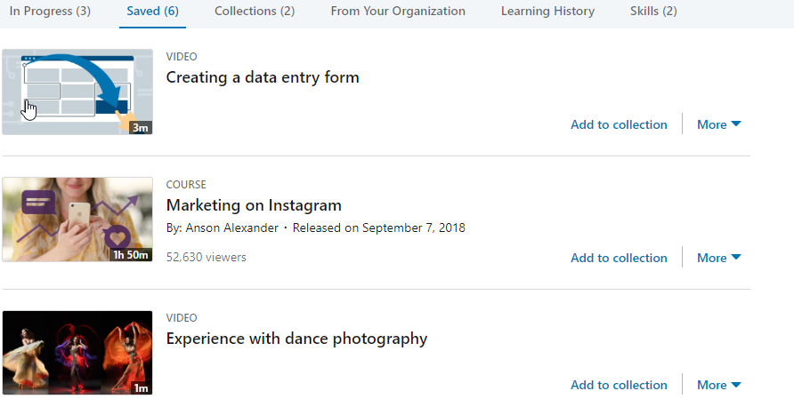
Task: Open the In Progress tab
Action: 50,12
